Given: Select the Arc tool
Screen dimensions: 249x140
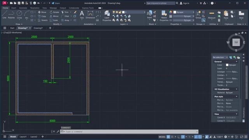Looking at the screenshot, I should [26, 15].
